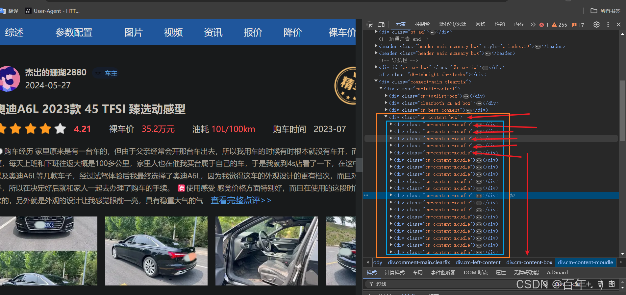The height and width of the screenshot is (295, 626).
Task: Open the 图片 page nav tab
Action: point(134,33)
